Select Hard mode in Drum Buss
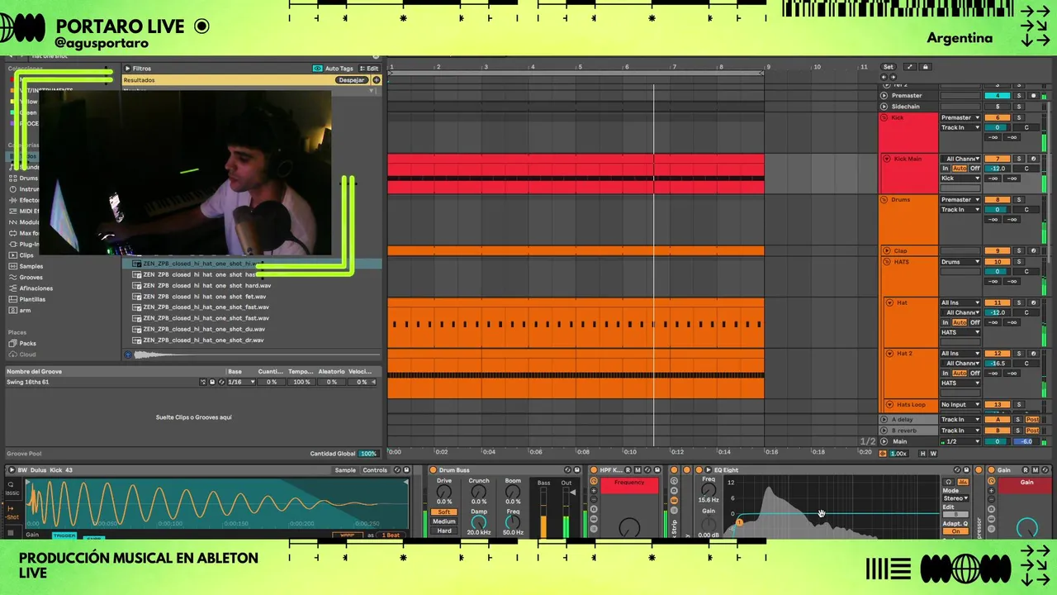The width and height of the screenshot is (1057, 595). (x=444, y=531)
